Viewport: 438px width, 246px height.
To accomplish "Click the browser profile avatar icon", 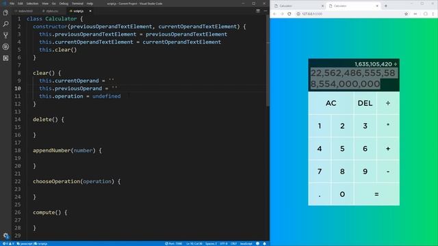I will (x=425, y=14).
